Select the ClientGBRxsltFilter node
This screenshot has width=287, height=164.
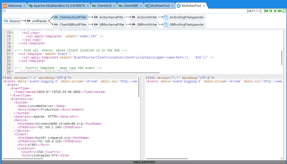[70, 25]
